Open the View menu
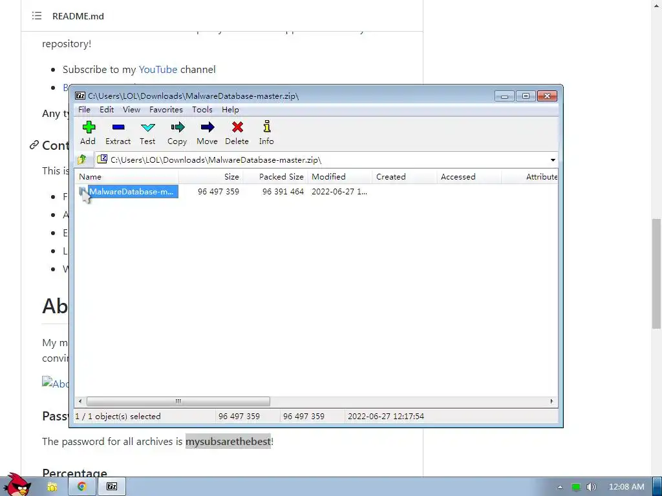The height and width of the screenshot is (496, 662). (x=131, y=110)
